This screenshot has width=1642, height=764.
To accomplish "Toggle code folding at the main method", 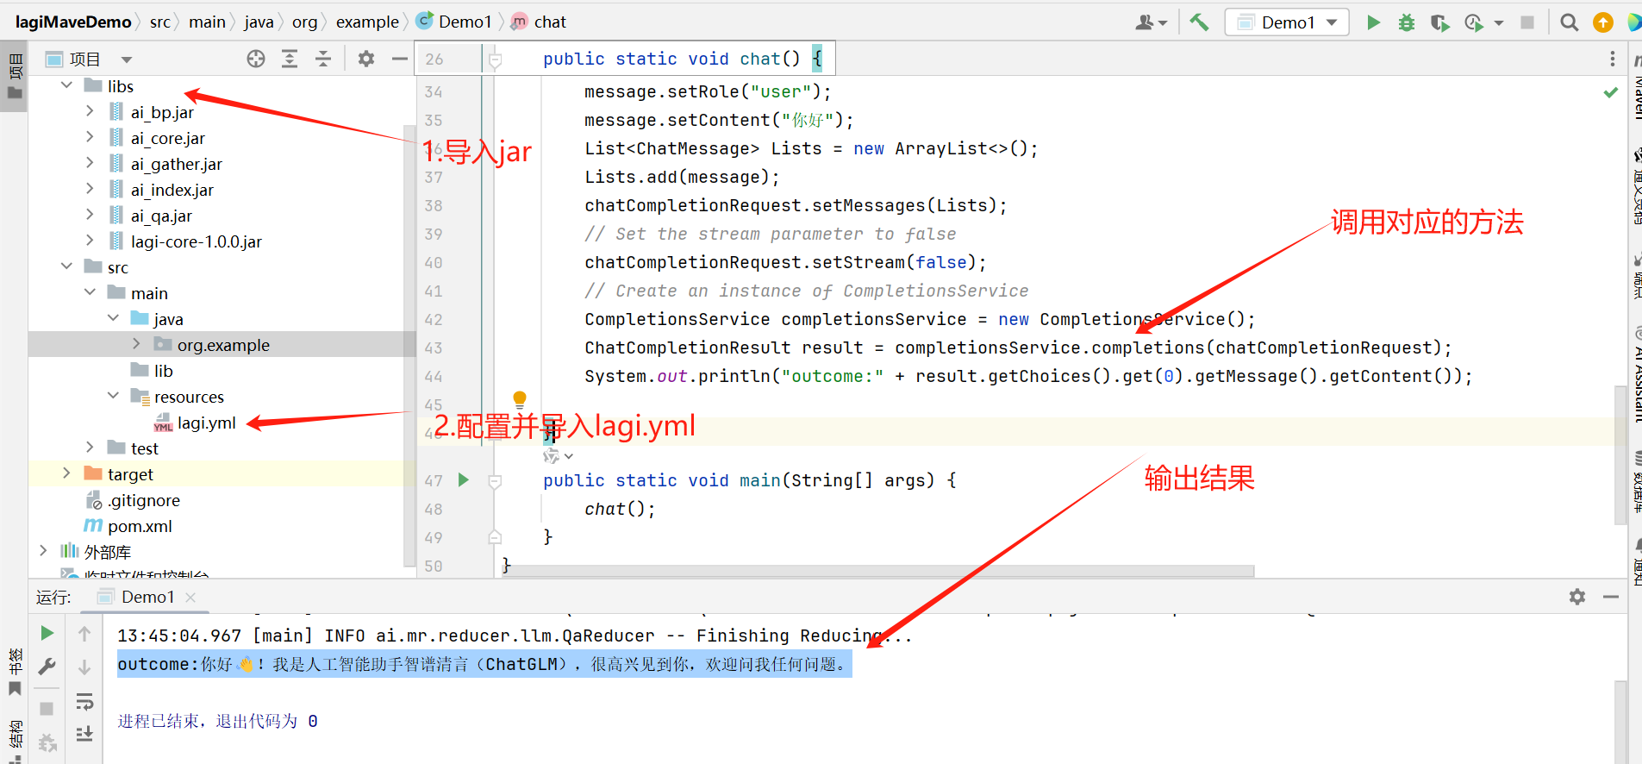I will (496, 481).
